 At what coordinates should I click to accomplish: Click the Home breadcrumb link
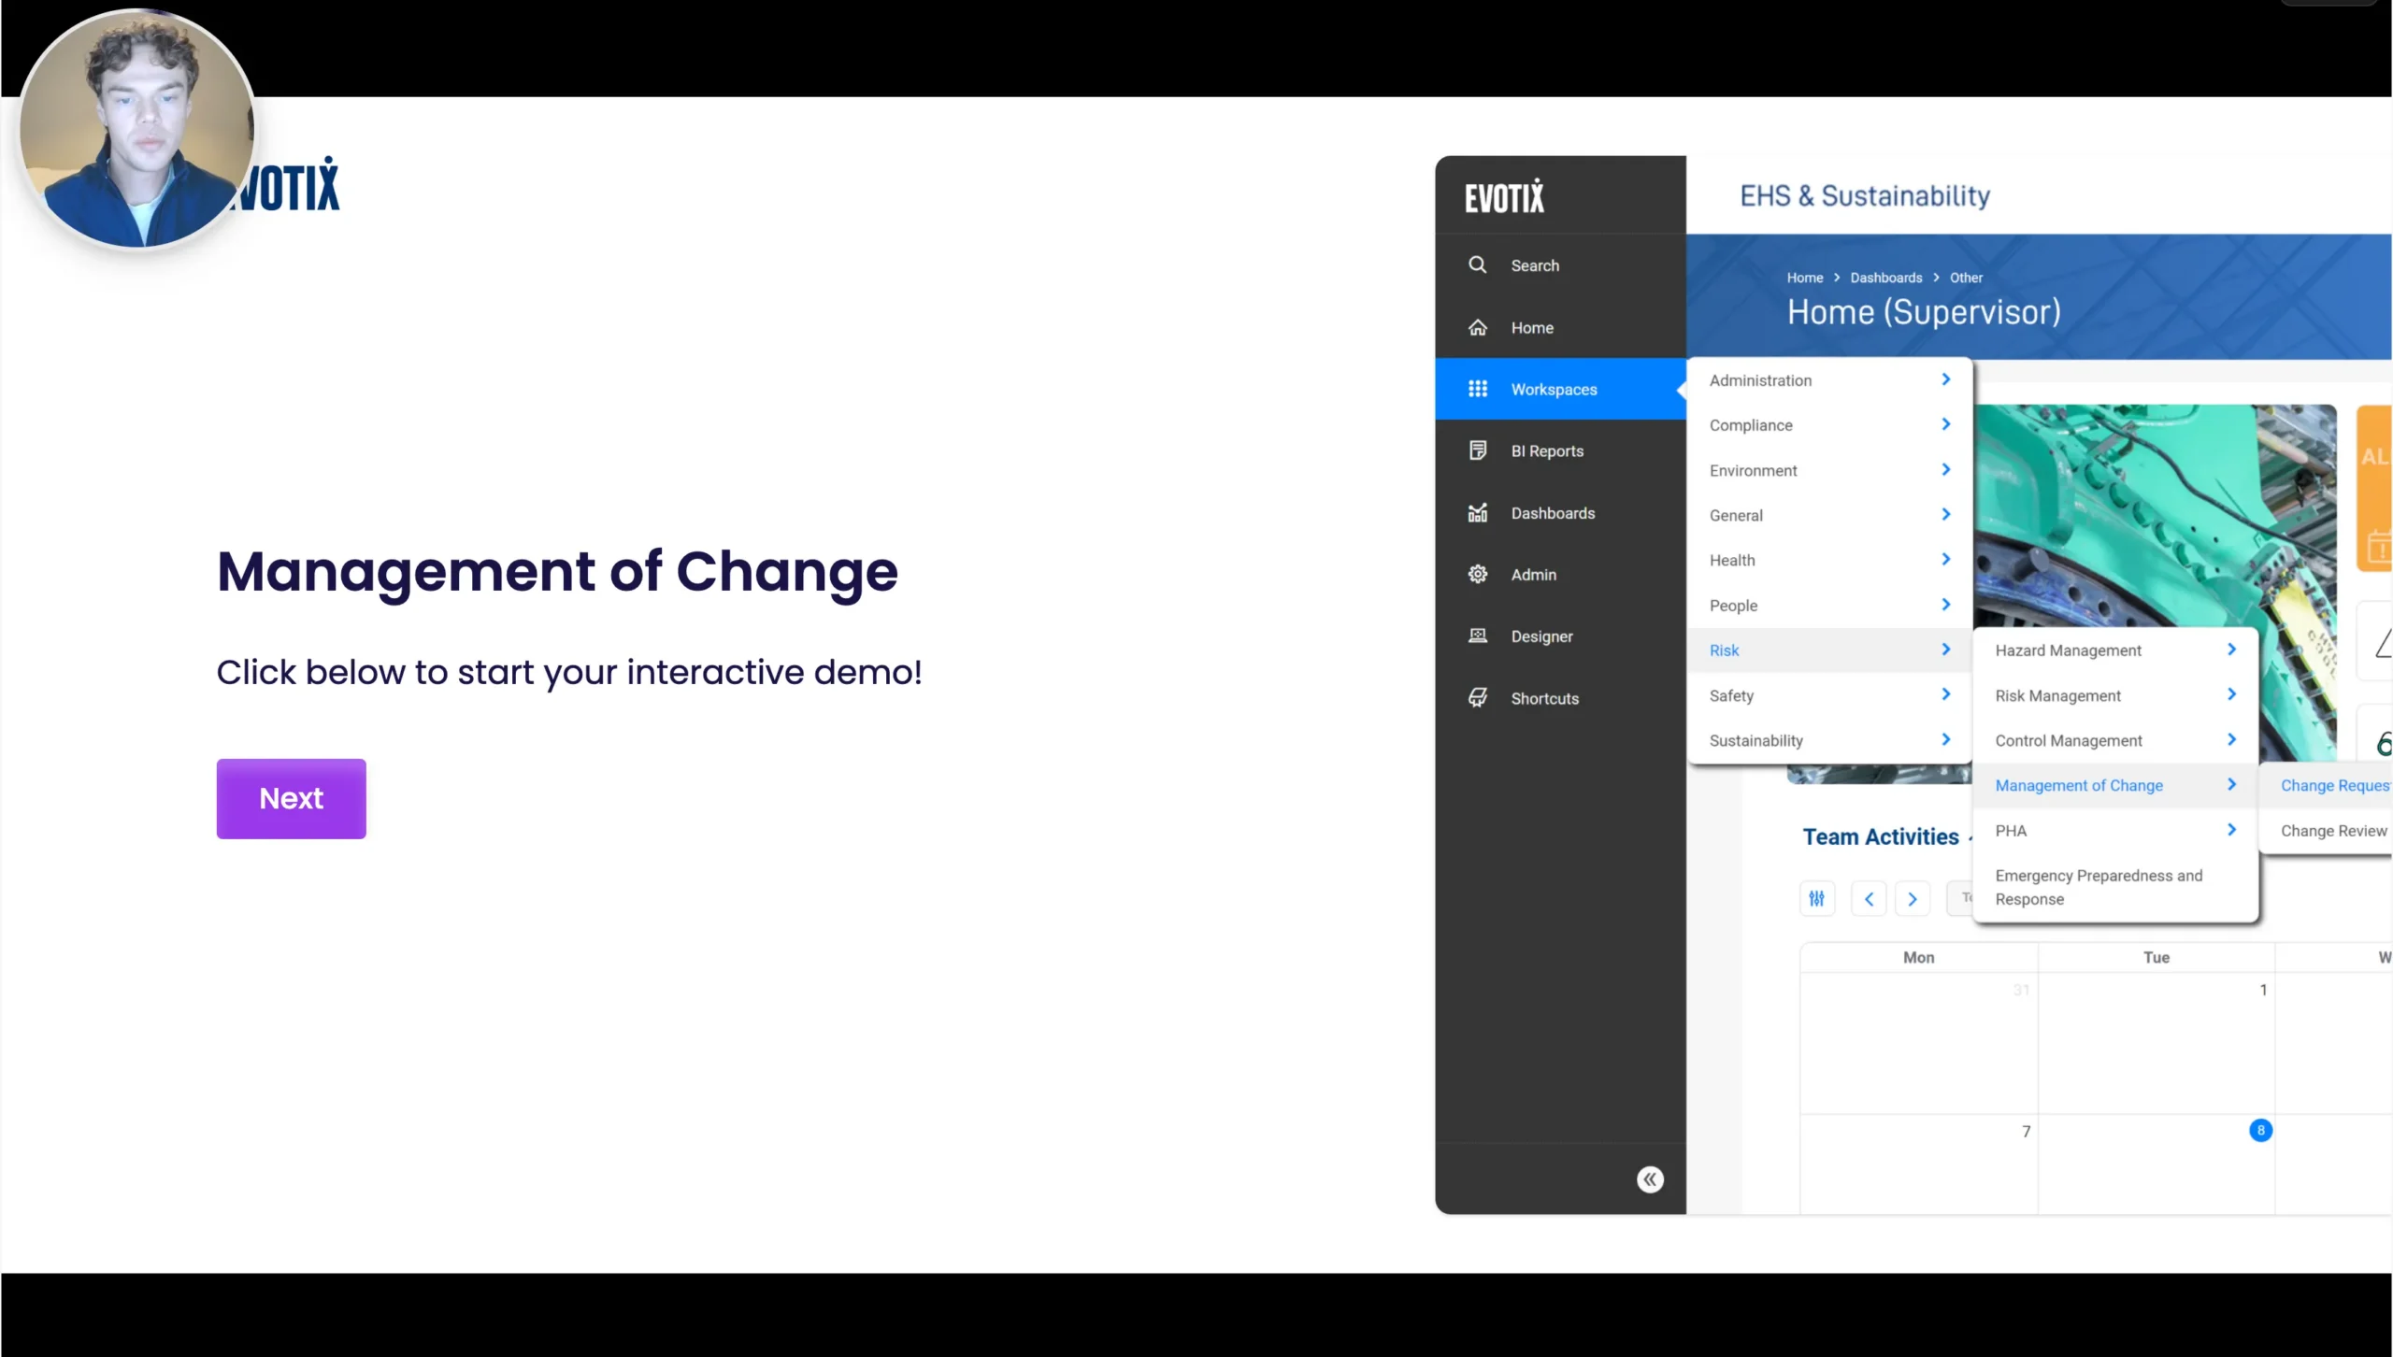coord(1804,278)
